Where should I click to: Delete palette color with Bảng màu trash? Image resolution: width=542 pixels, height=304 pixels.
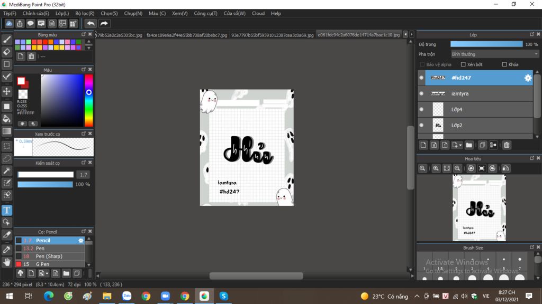point(31,56)
